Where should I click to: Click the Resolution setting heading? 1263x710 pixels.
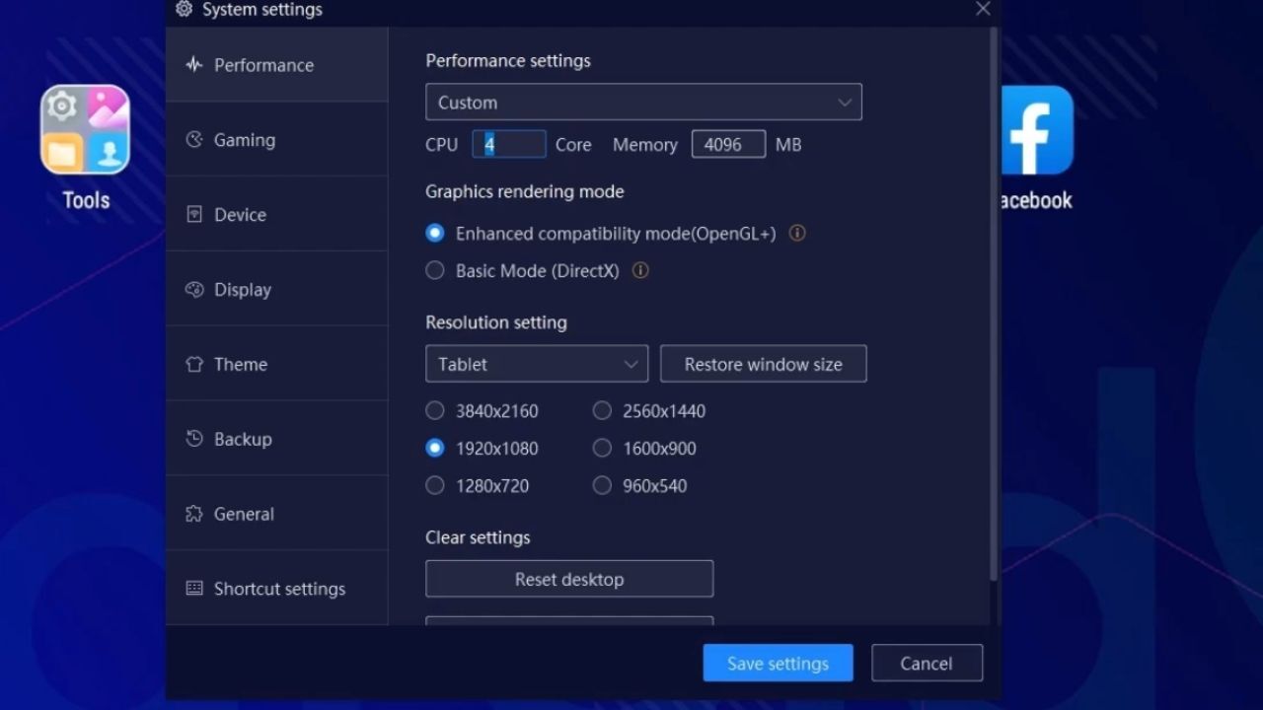pyautogui.click(x=496, y=322)
